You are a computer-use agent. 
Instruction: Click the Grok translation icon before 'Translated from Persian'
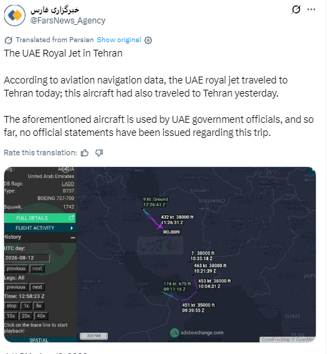tap(8, 40)
